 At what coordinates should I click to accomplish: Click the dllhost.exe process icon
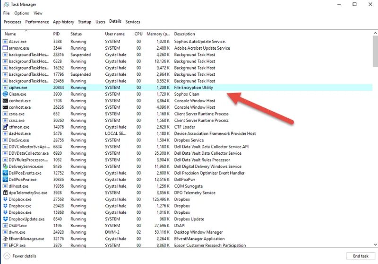point(5,186)
